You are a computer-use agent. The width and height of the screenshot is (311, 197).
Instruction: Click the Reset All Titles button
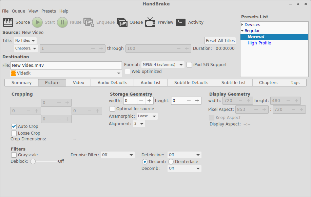[220, 41]
